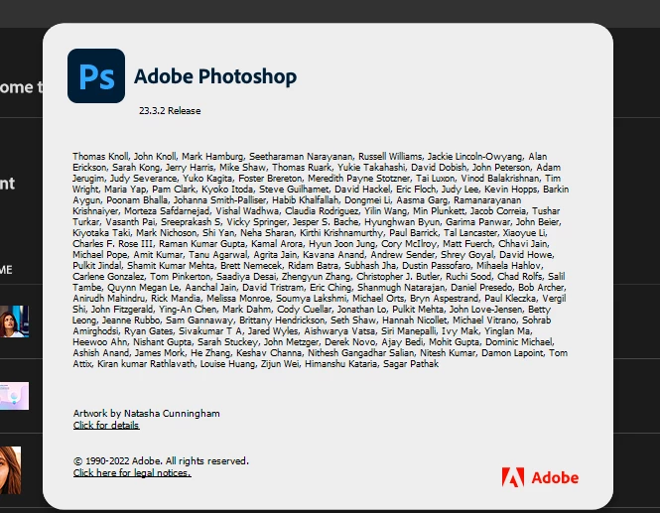Open the "Click for details" link
The width and height of the screenshot is (660, 513).
click(106, 425)
